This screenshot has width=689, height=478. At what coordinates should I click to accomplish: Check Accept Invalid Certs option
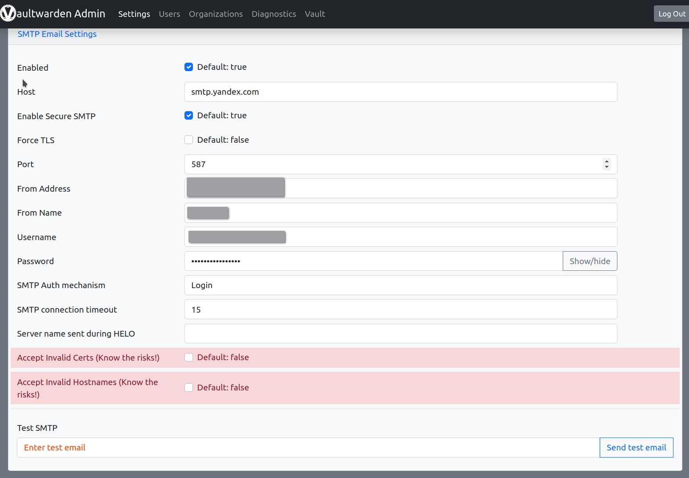pyautogui.click(x=189, y=357)
